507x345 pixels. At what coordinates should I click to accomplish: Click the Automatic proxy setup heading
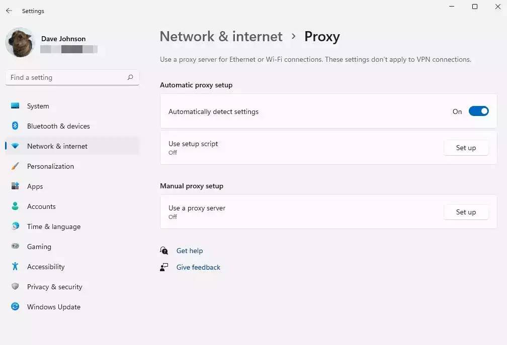(196, 85)
